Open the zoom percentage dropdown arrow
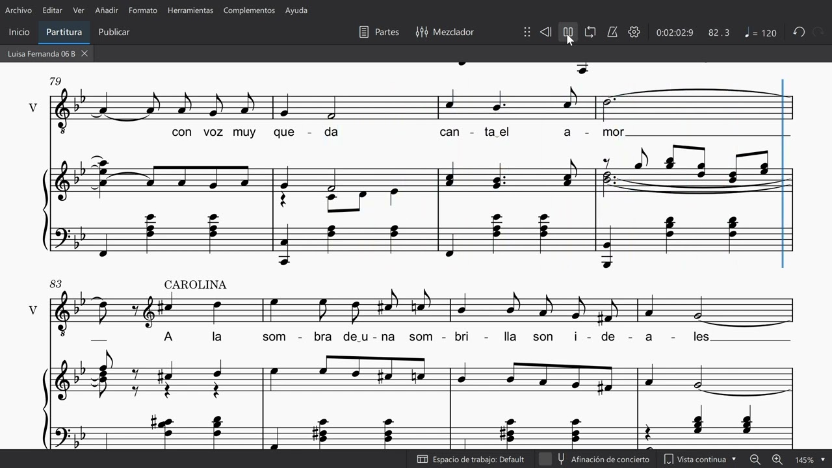The width and height of the screenshot is (832, 468). 824,460
